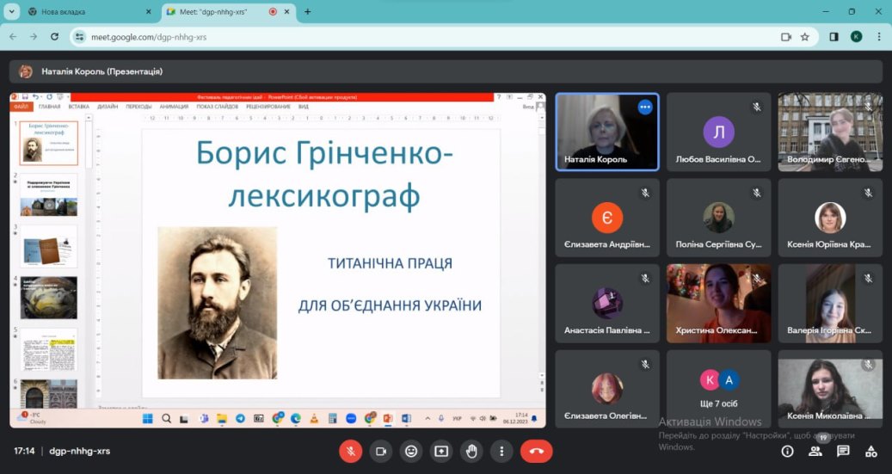Show the participants list with people icon
Image resolution: width=892 pixels, height=474 pixels.
coord(815,452)
